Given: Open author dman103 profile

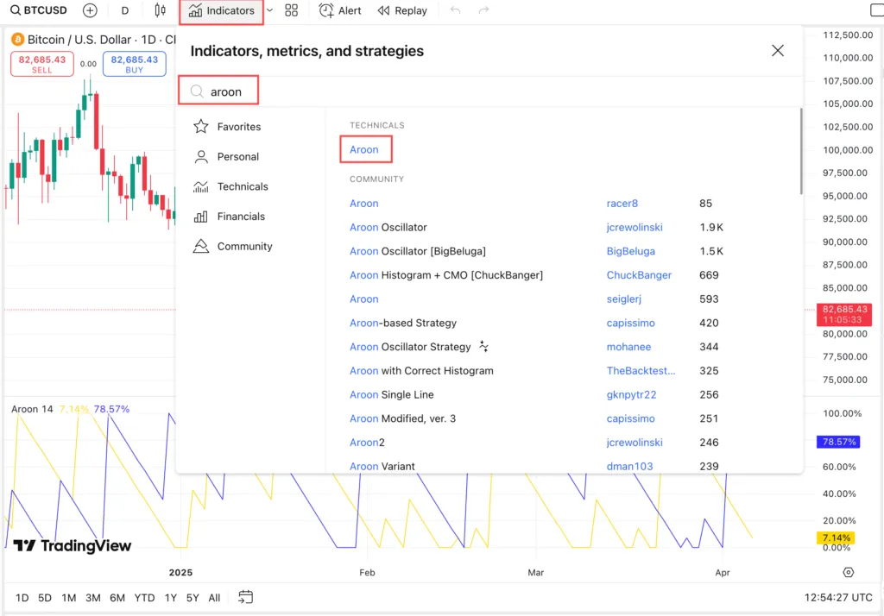Looking at the screenshot, I should click(x=629, y=466).
